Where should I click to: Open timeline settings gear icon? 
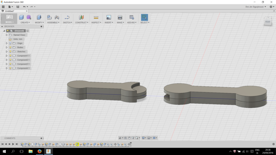pos(274,144)
